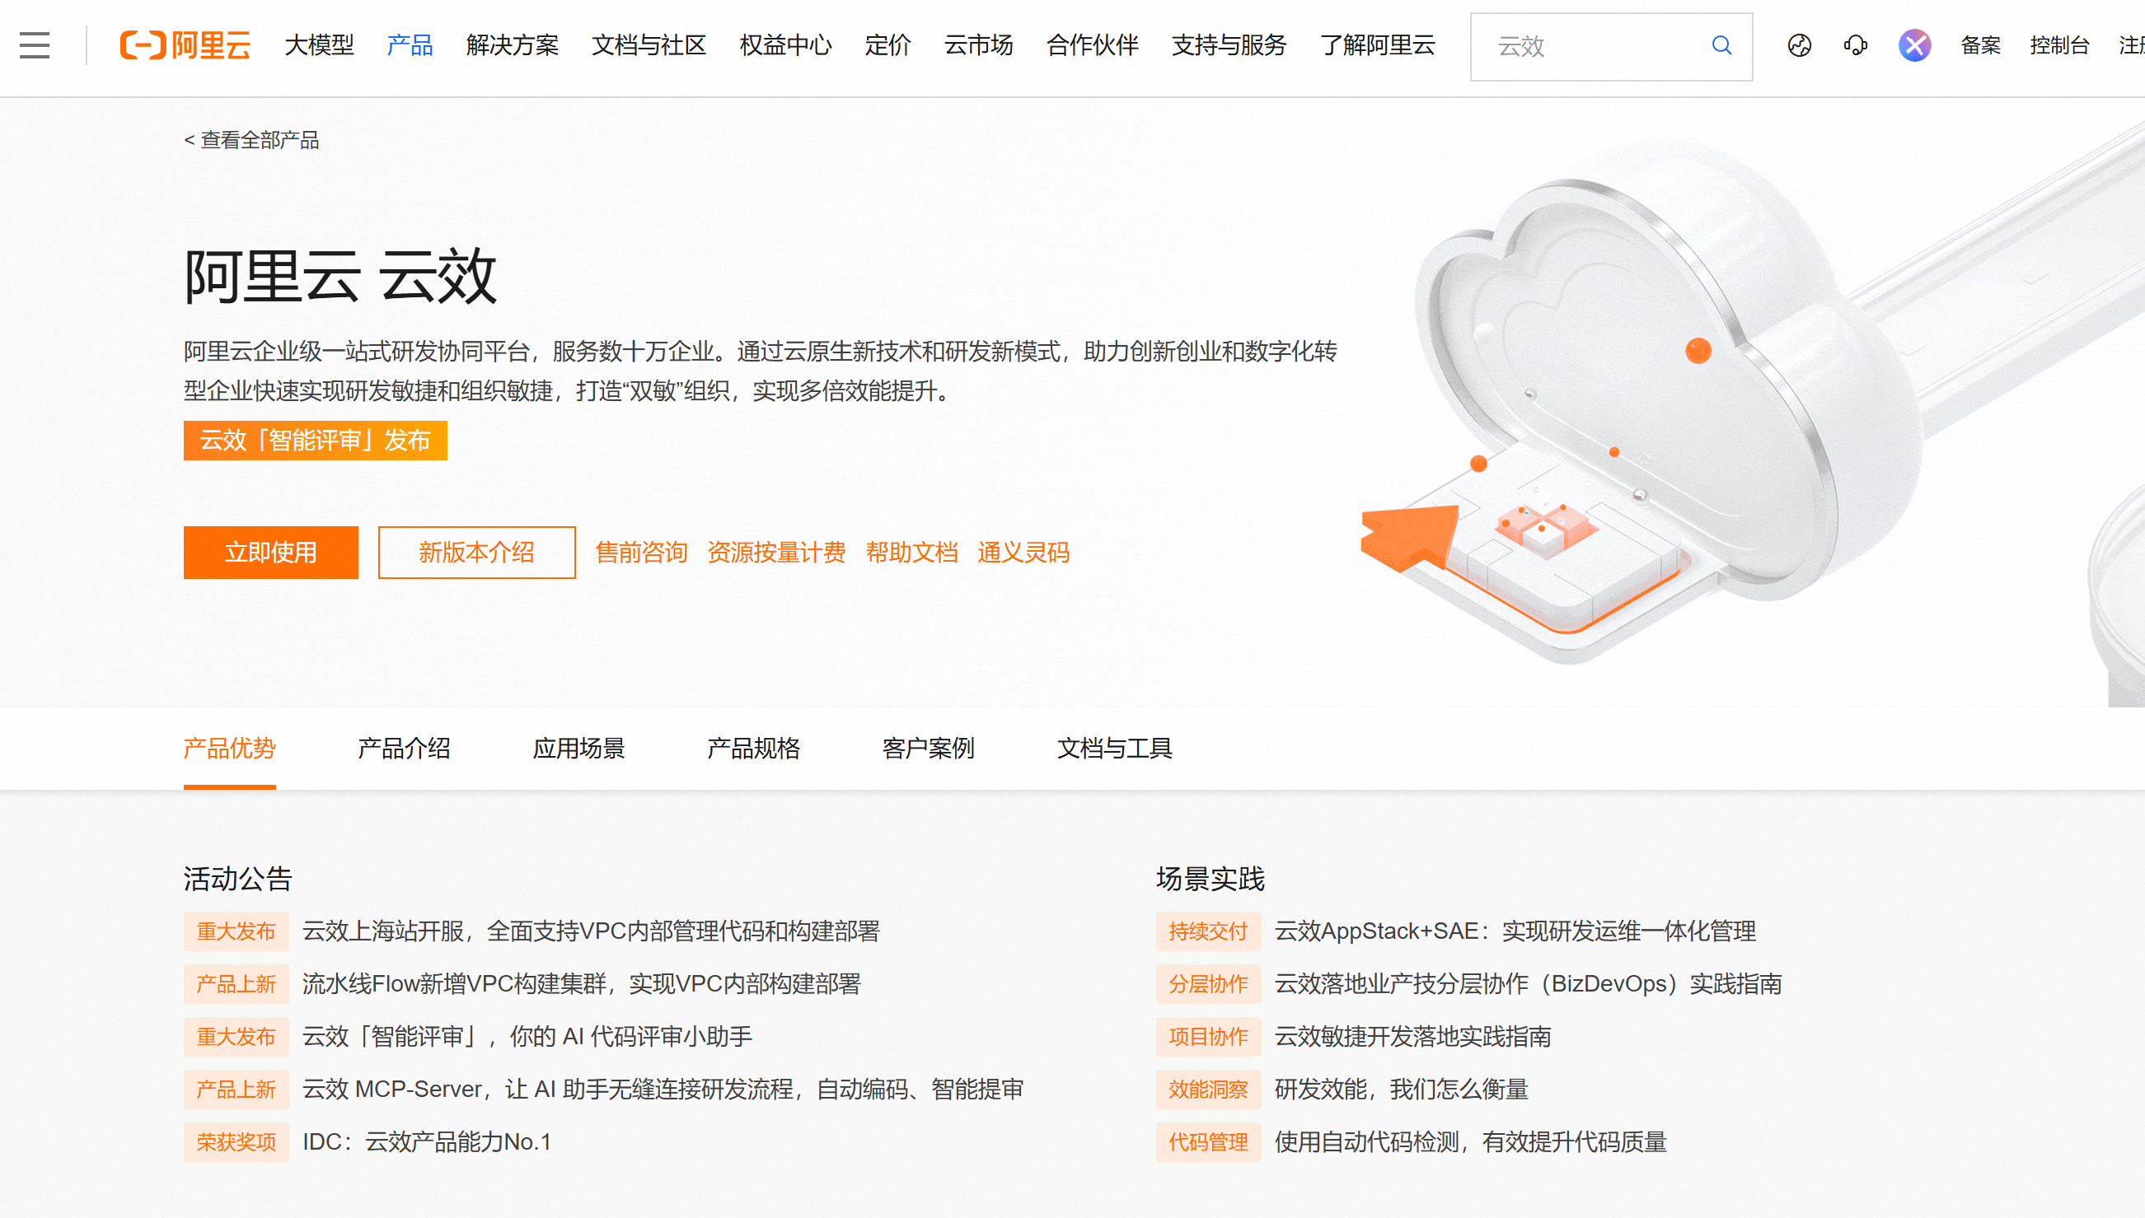Click the 云效「智能评审」发布 banner
Screen dimensions: 2145x1218
point(316,440)
